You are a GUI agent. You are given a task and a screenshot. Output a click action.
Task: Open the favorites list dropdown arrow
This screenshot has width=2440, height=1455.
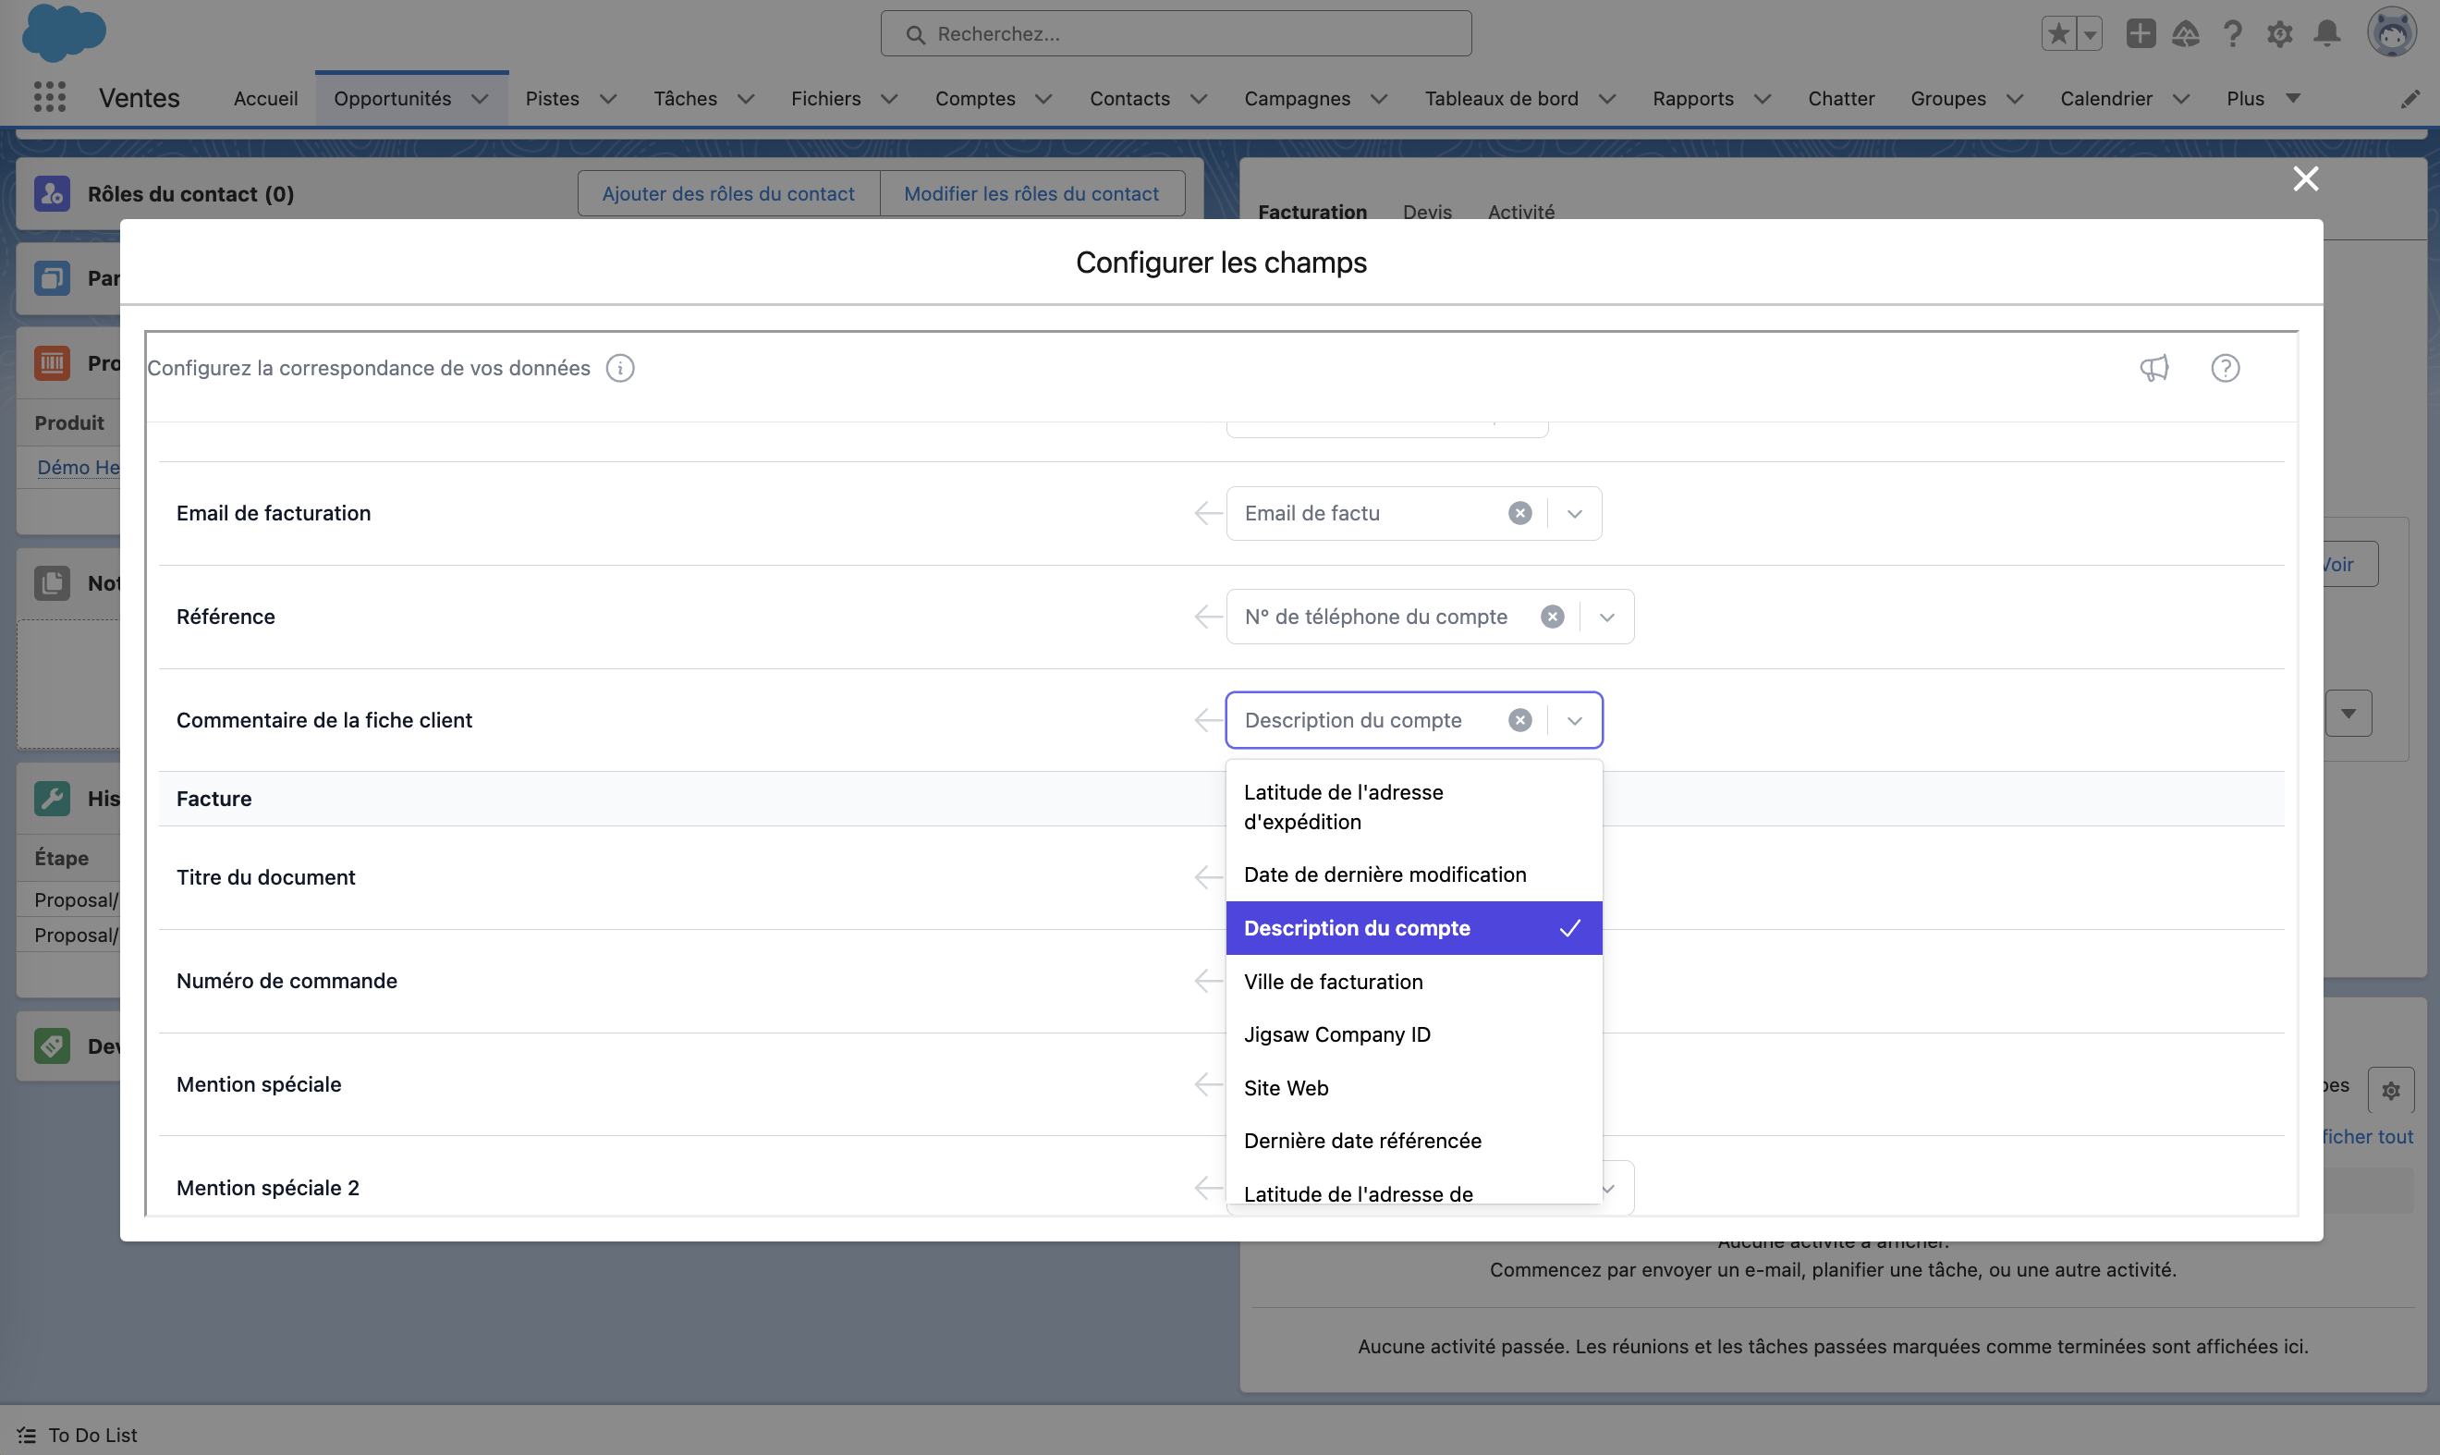coord(2089,34)
